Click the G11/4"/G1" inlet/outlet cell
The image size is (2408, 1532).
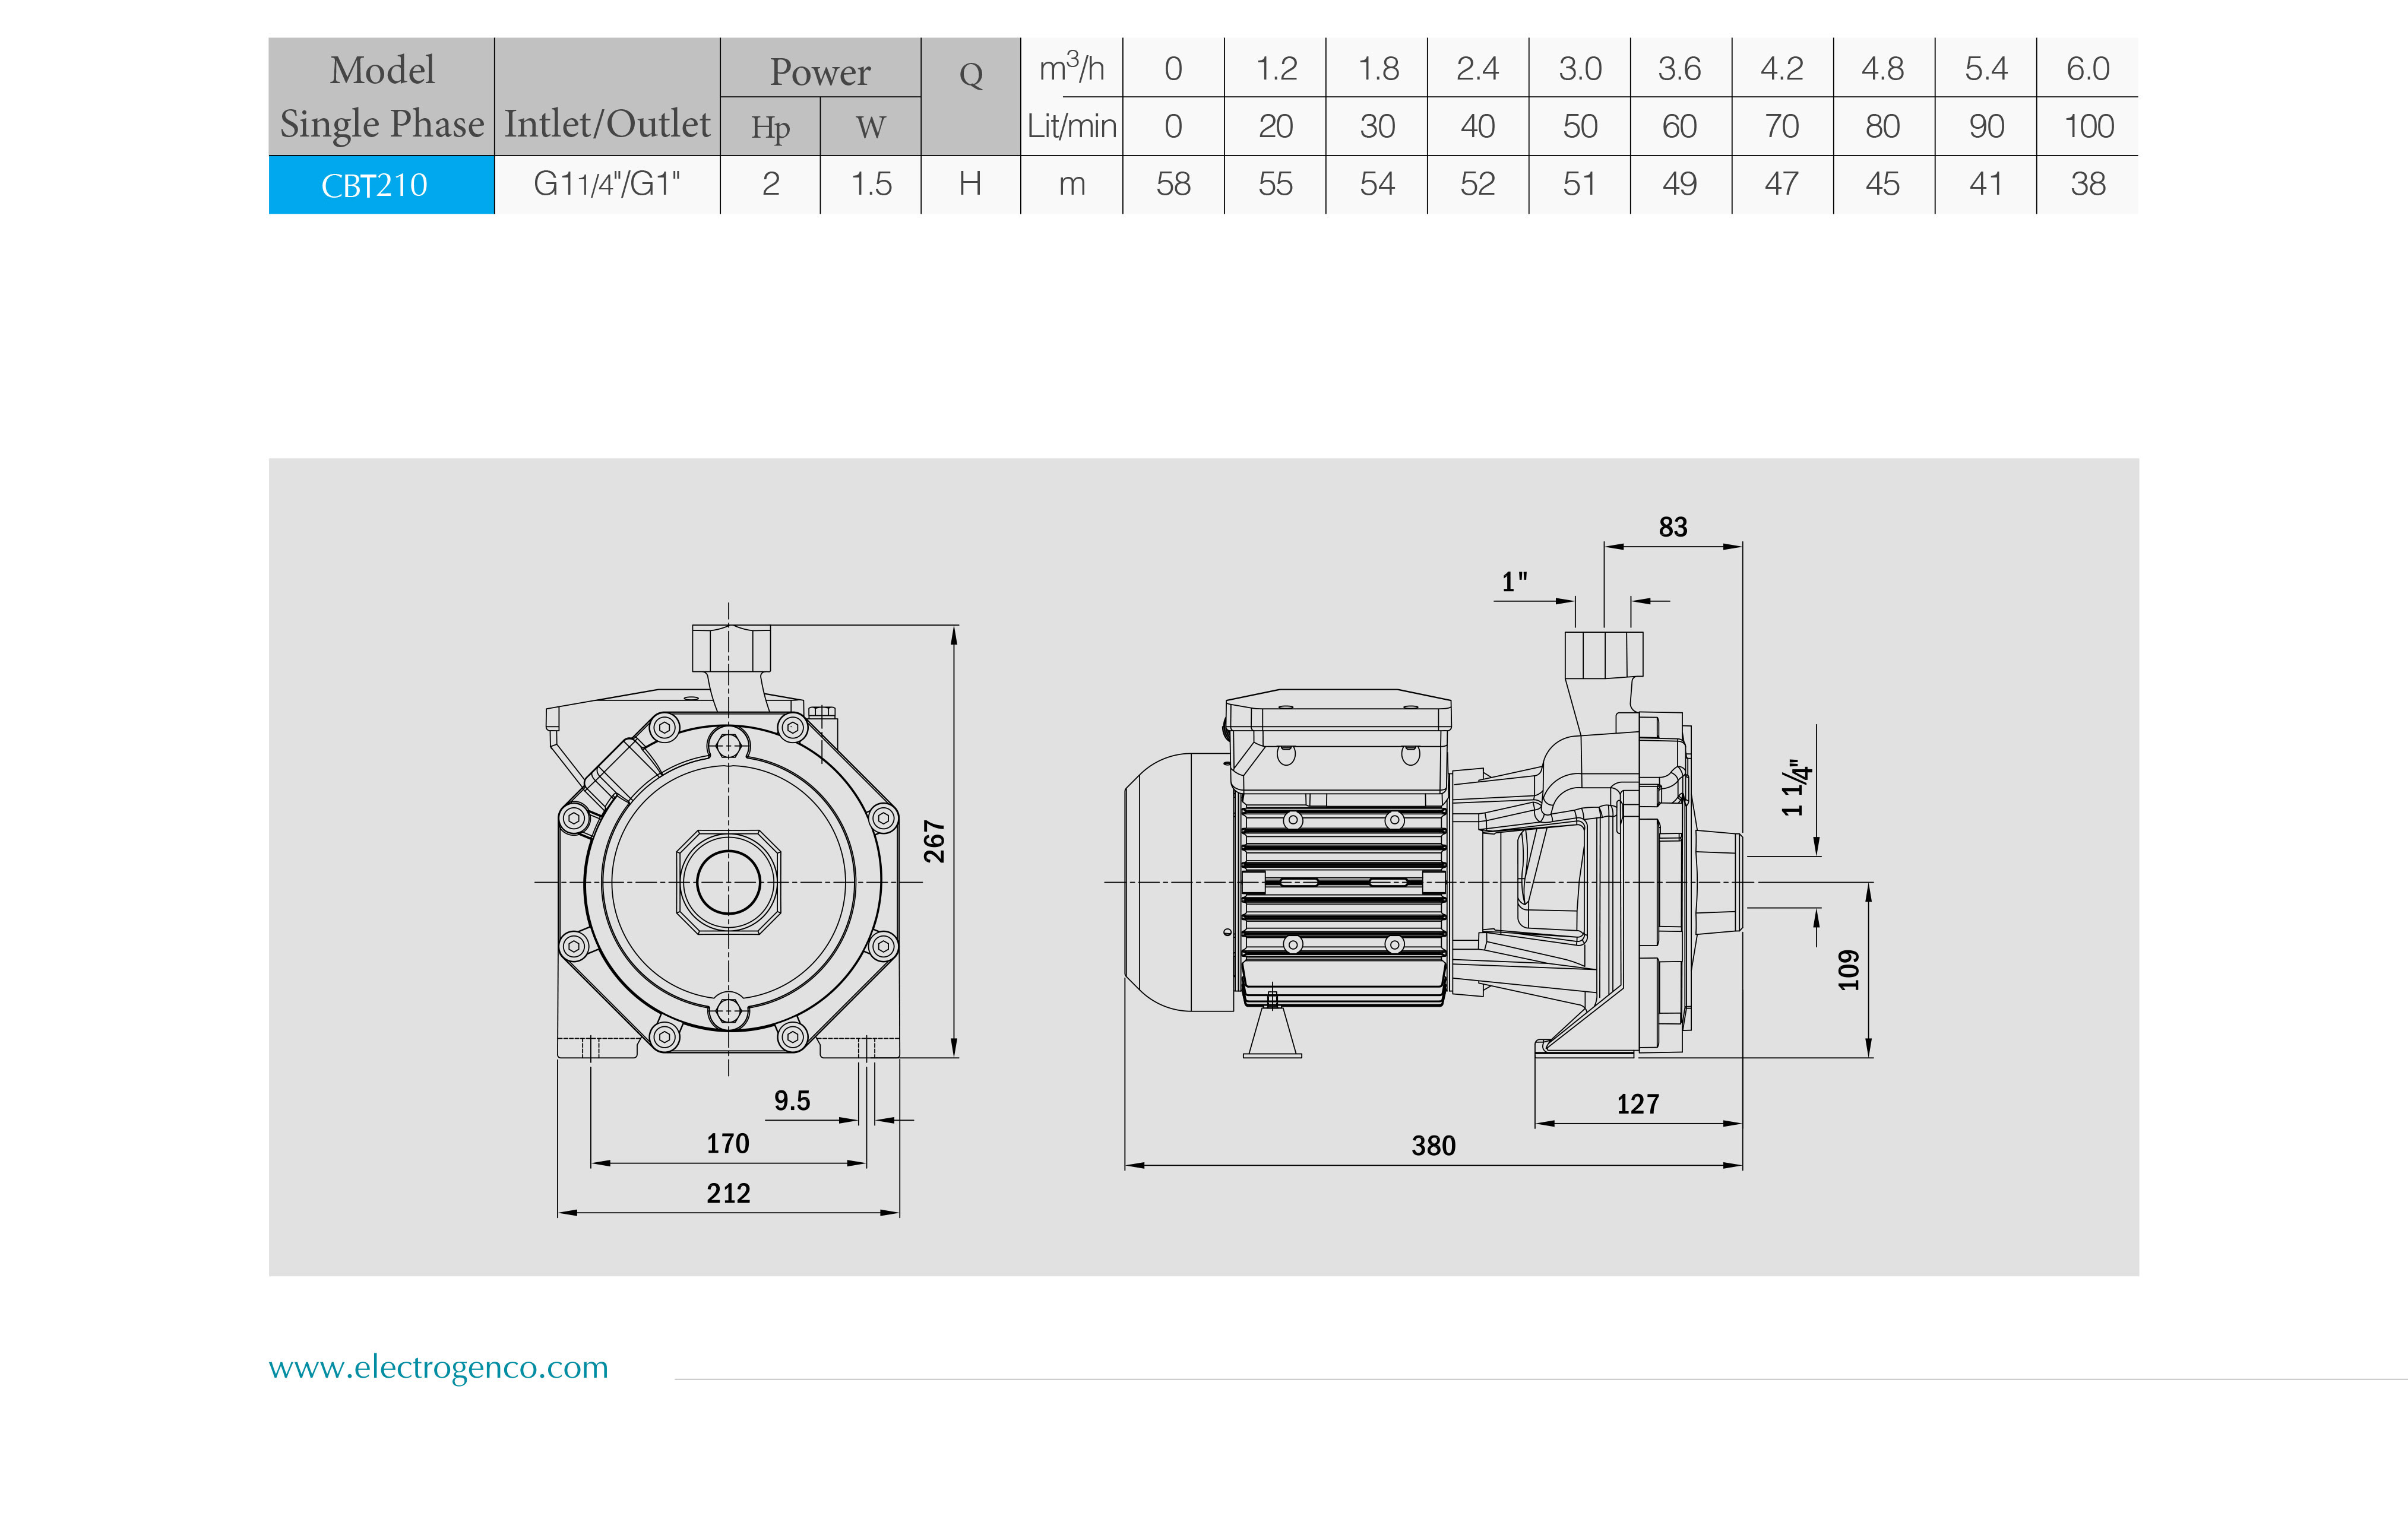606,184
